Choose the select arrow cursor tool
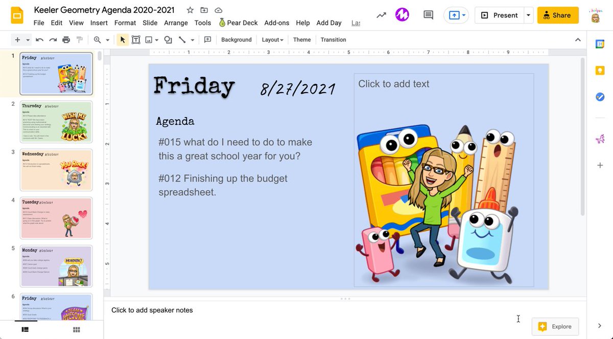This screenshot has width=613, height=339. 123,40
